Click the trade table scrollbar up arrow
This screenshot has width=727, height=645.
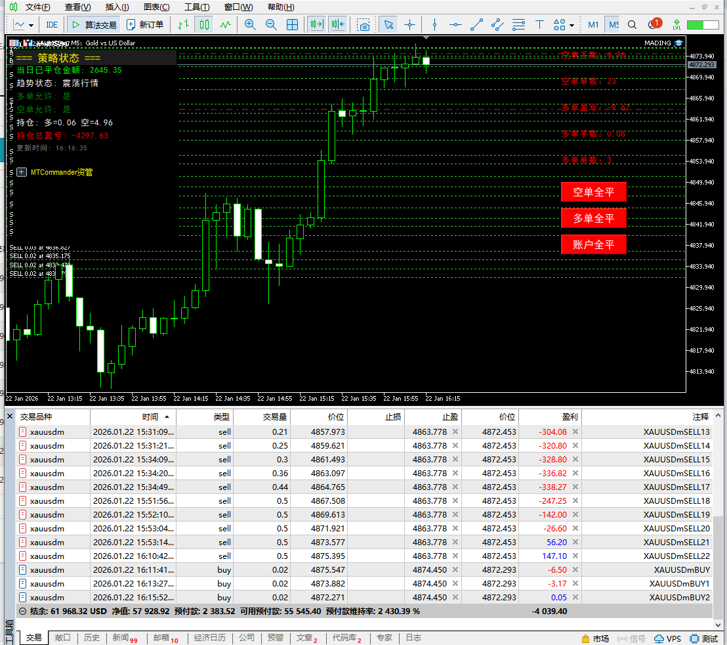718,416
